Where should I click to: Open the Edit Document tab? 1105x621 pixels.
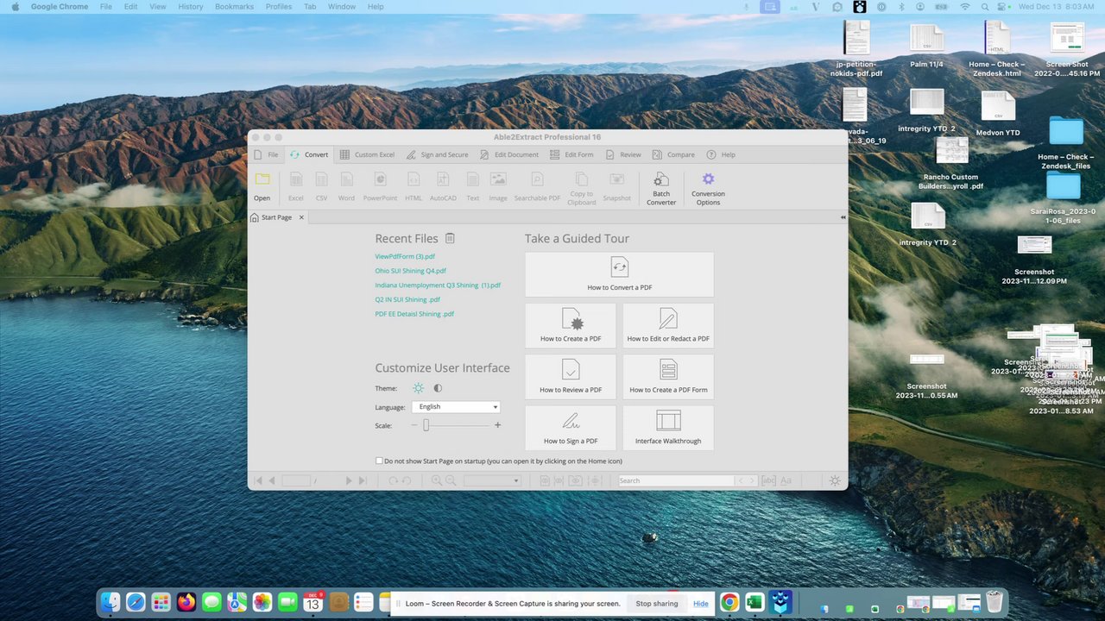(x=508, y=154)
